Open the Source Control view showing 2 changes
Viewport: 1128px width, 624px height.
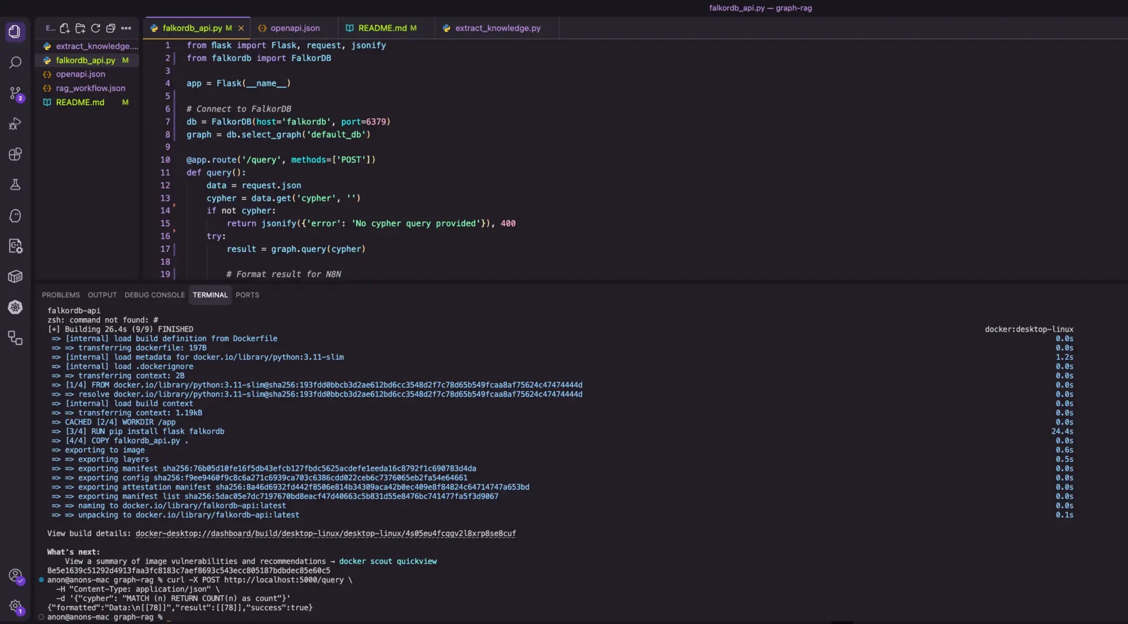[16, 93]
